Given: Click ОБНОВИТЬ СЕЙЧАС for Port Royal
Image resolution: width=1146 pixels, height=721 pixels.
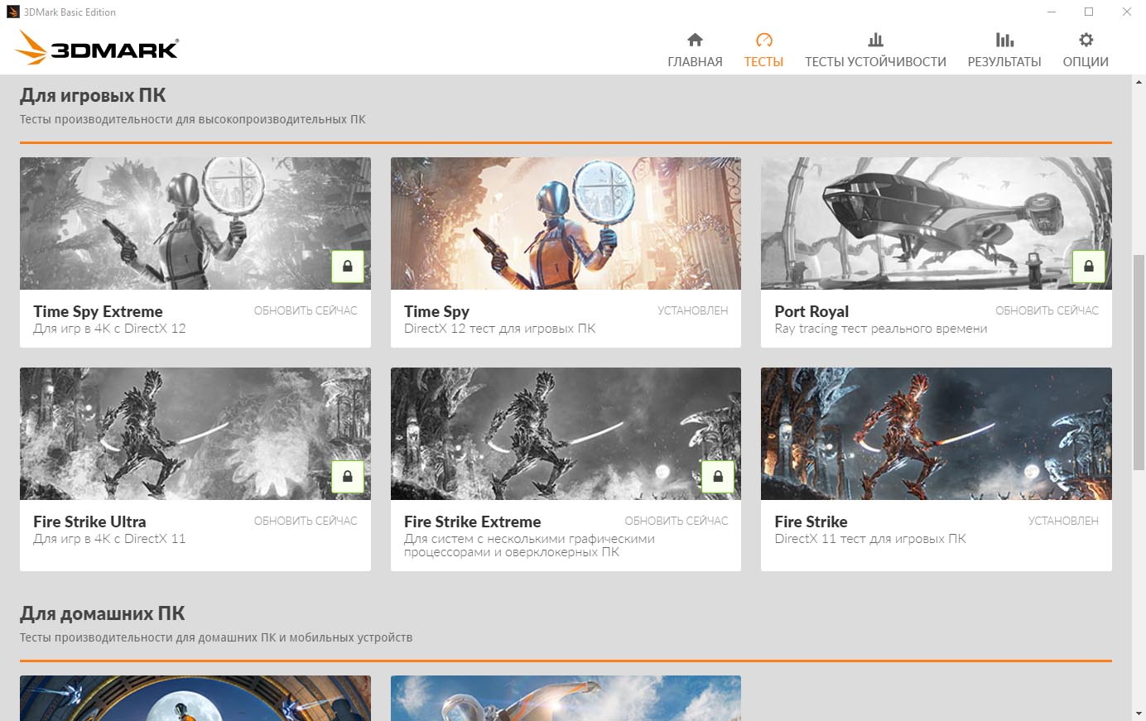Looking at the screenshot, I should (x=1047, y=310).
